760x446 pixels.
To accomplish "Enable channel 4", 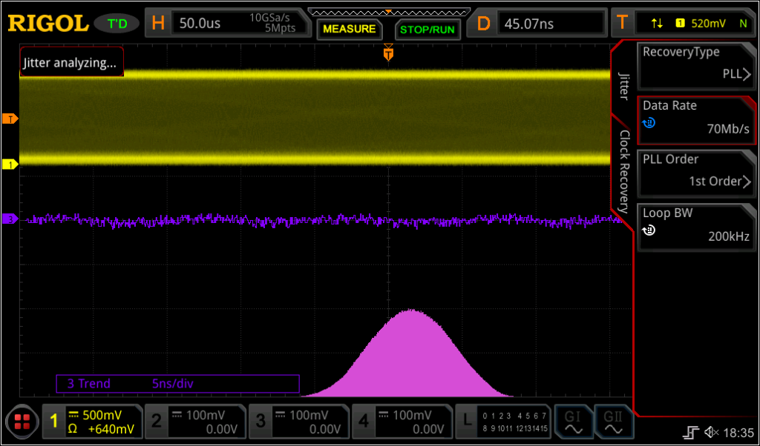I will 402,422.
